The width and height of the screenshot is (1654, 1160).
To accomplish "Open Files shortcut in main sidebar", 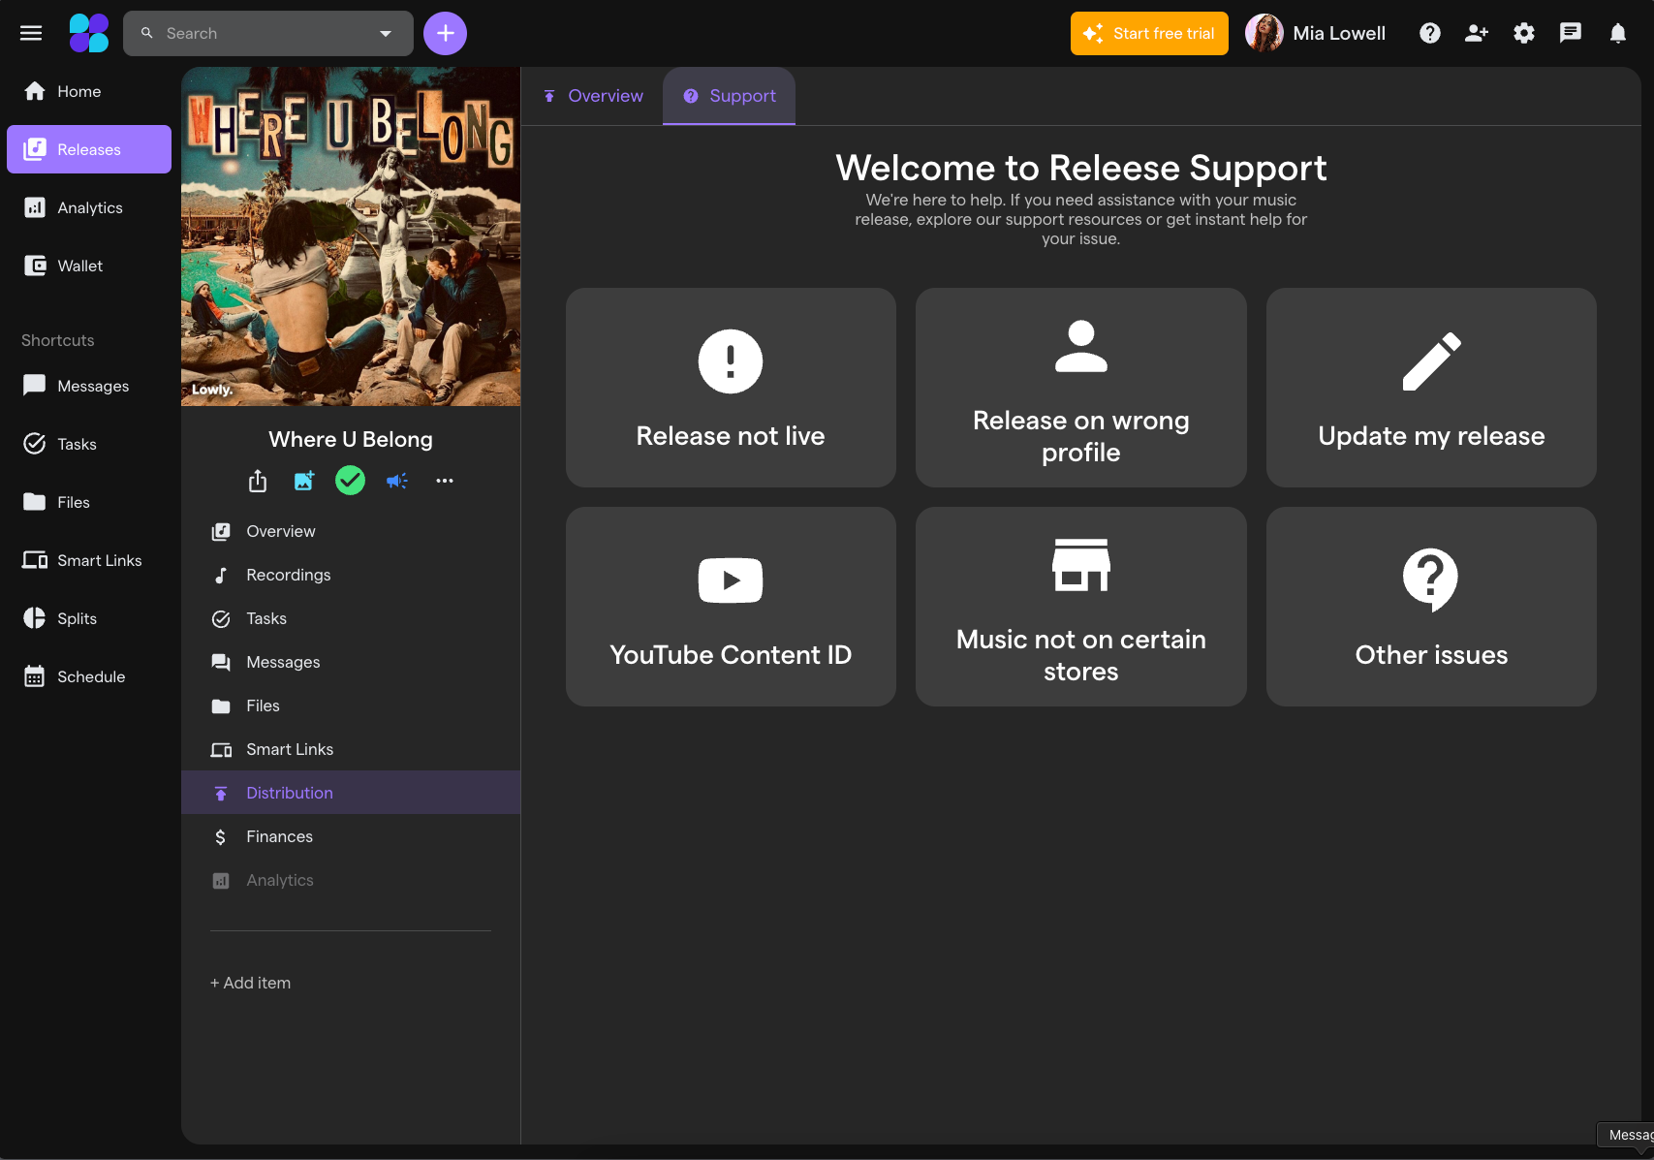I will pos(89,502).
